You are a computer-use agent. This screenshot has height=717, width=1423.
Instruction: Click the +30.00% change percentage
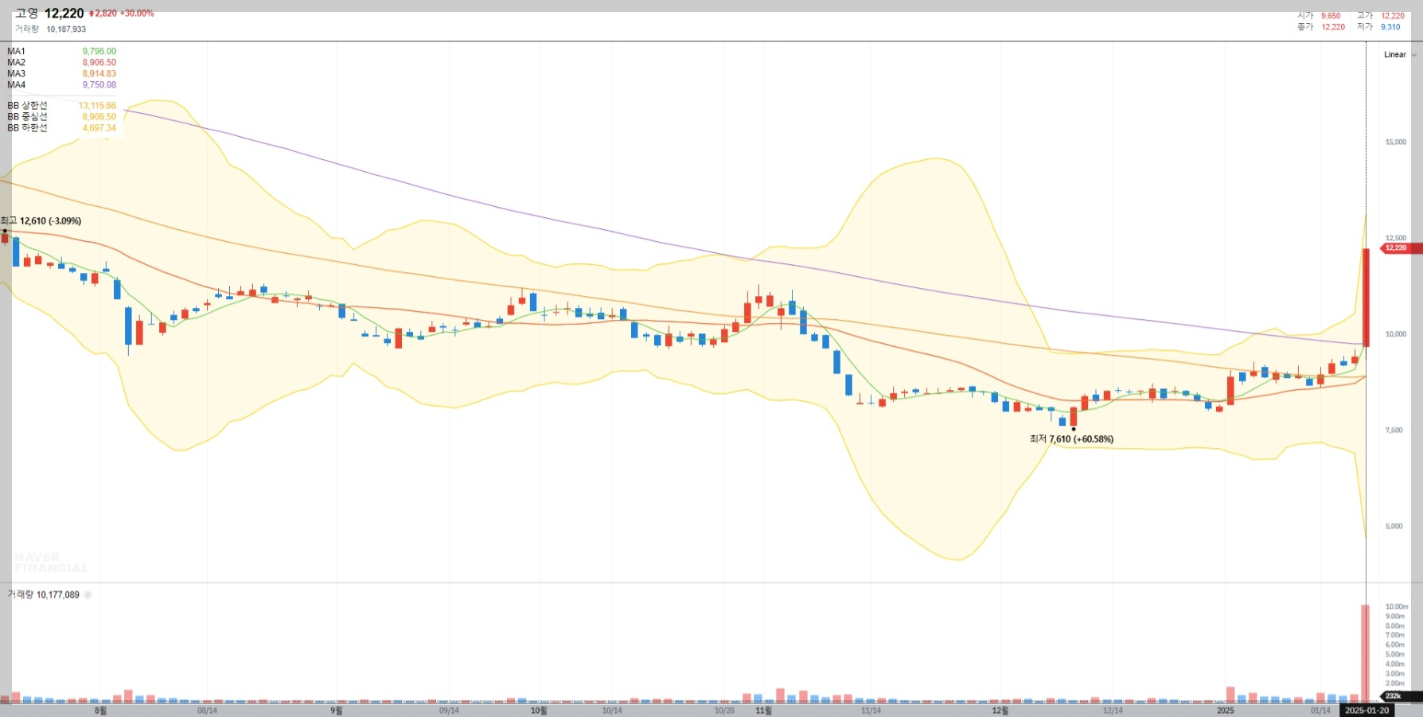click(x=137, y=14)
